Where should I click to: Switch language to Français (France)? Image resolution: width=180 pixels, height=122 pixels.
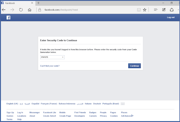(x=49, y=104)
